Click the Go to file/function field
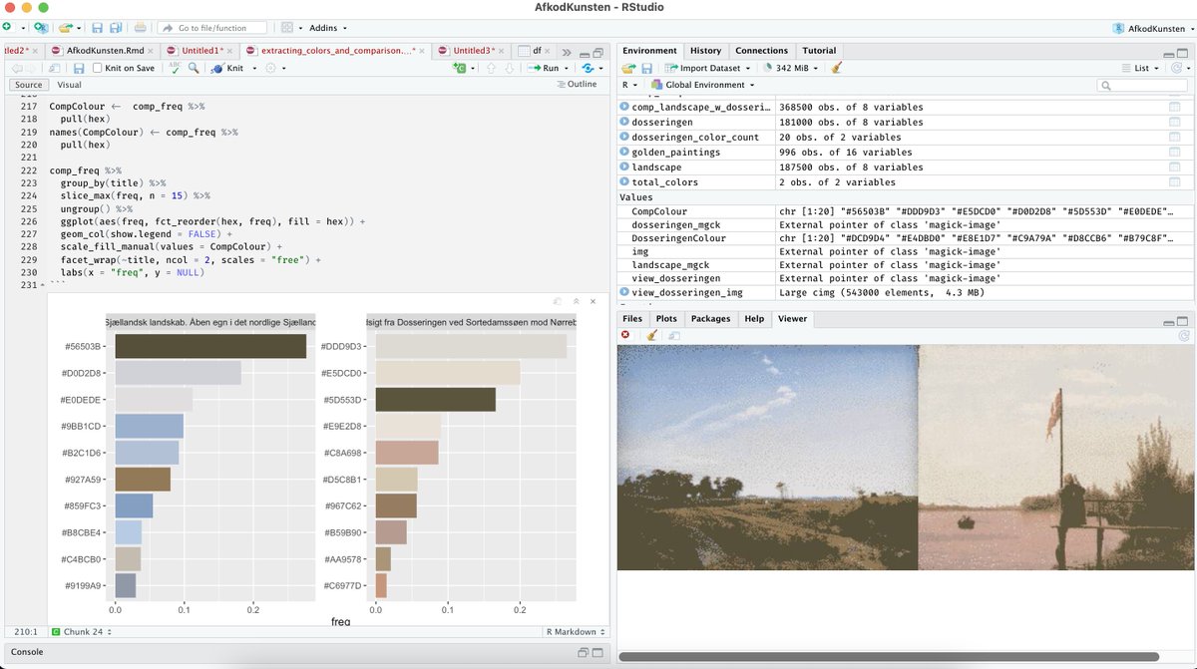 [x=212, y=28]
